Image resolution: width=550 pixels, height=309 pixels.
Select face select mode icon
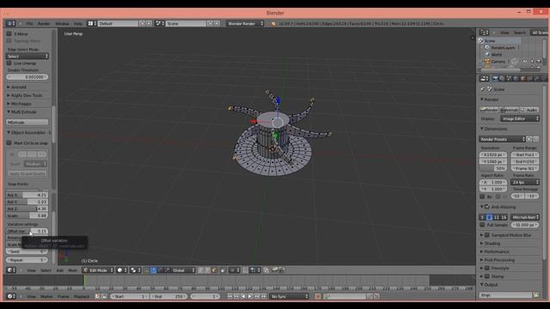214,270
